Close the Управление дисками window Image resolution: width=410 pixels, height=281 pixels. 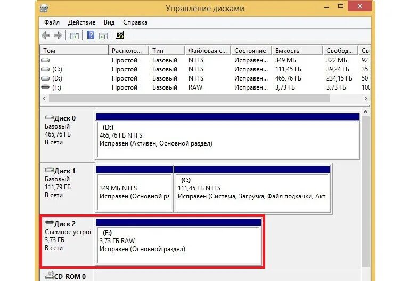coord(360,6)
